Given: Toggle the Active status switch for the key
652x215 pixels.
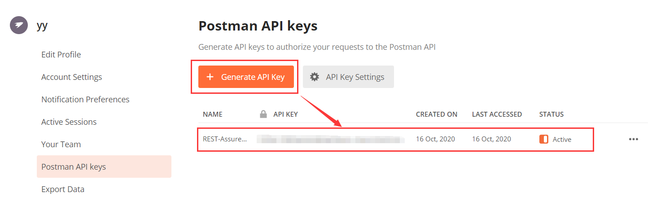Looking at the screenshot, I should [x=543, y=139].
